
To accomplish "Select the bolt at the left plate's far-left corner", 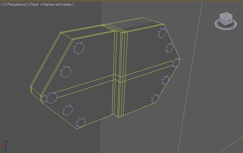I will tap(51, 98).
